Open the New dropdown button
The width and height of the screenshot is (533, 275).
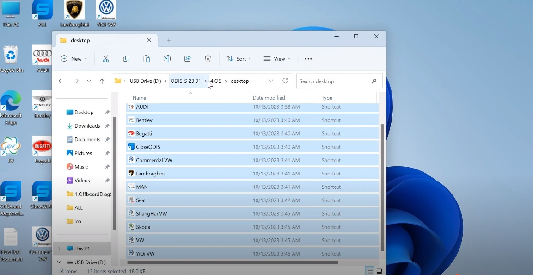(74, 59)
